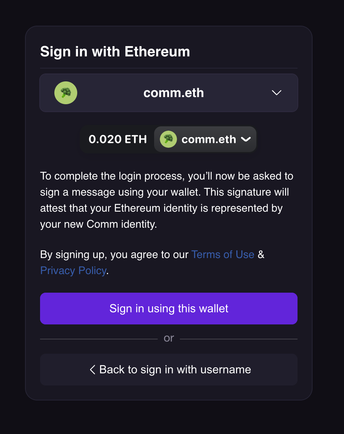344x434 pixels.
Task: Click the "or" separator text
Action: (x=169, y=338)
